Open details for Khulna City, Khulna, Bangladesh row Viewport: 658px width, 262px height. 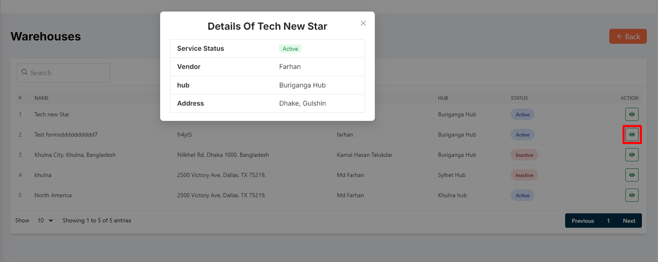632,155
